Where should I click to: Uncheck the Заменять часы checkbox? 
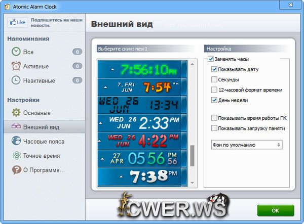[x=211, y=59]
